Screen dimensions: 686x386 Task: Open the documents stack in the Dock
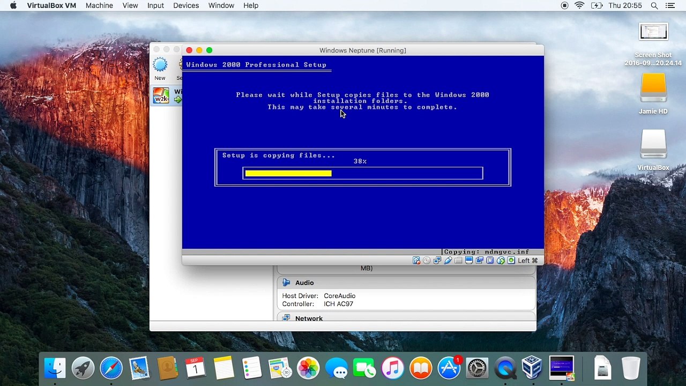coord(603,368)
